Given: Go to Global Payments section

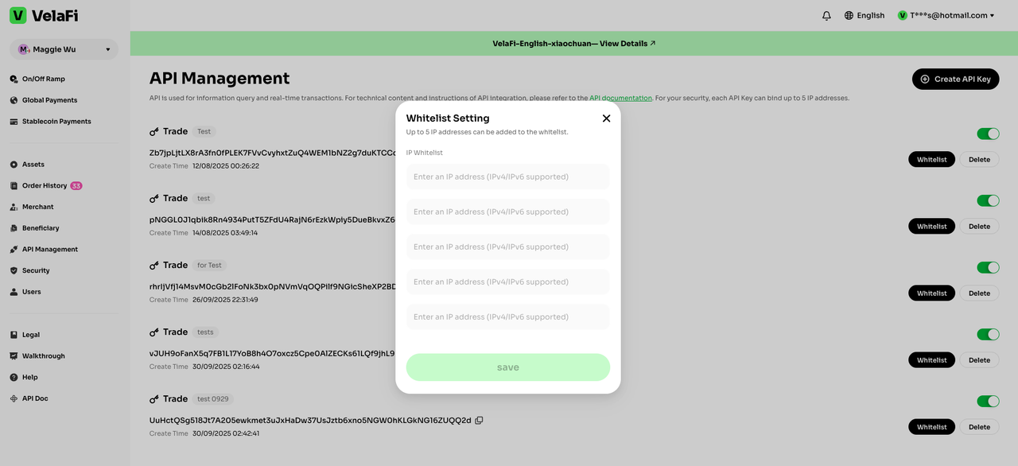Looking at the screenshot, I should [49, 100].
